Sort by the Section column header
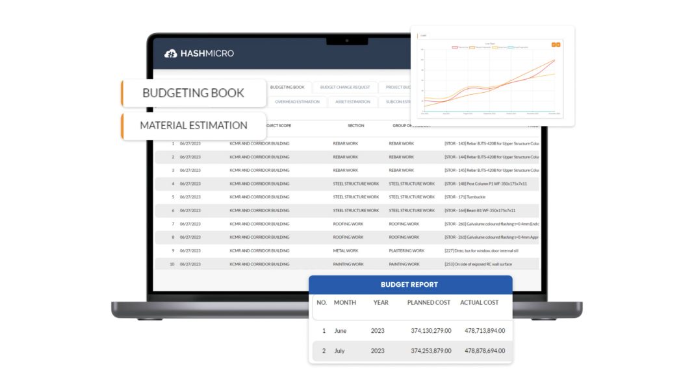This screenshot has height=375, width=694. (x=356, y=126)
